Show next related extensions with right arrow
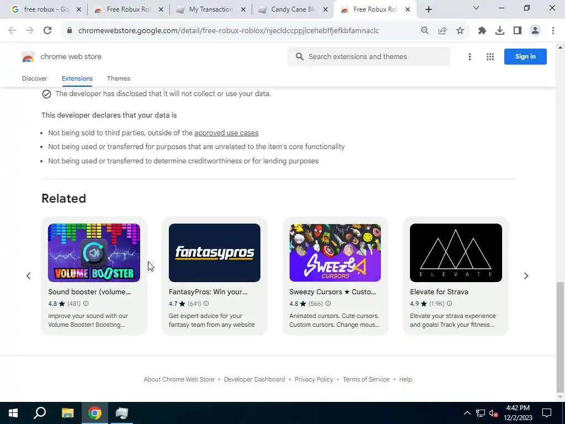Screen dimensions: 565x424 526,276
